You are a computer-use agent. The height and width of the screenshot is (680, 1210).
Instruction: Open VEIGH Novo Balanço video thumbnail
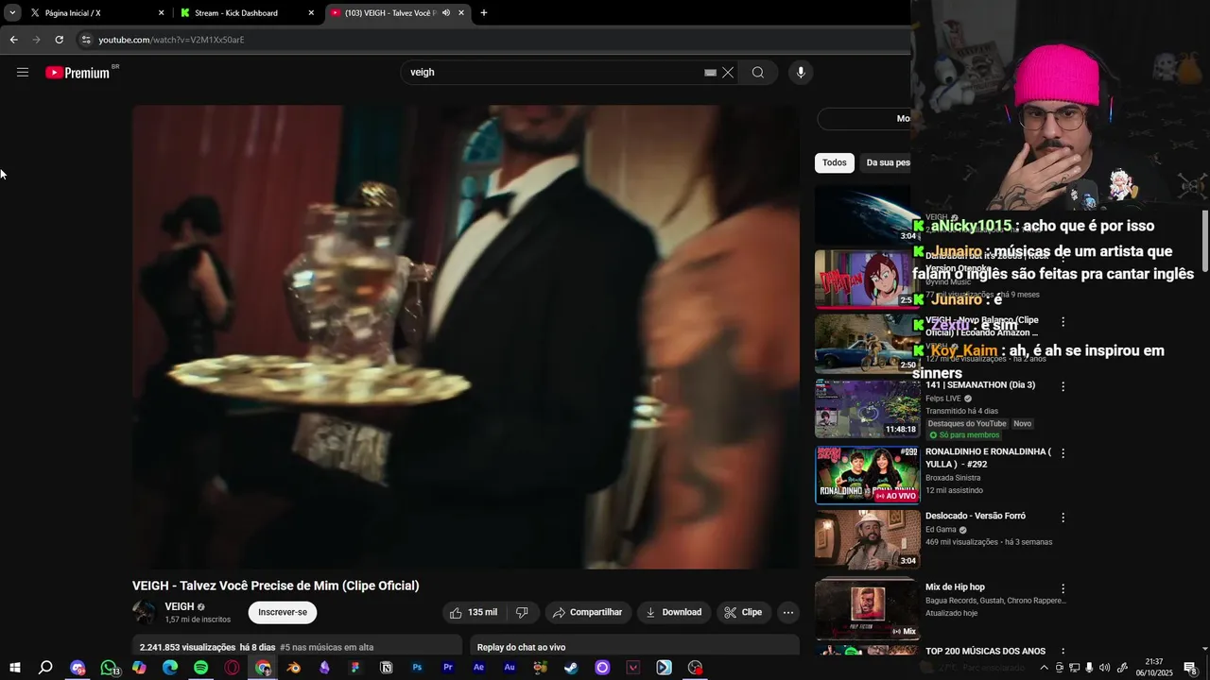(867, 344)
